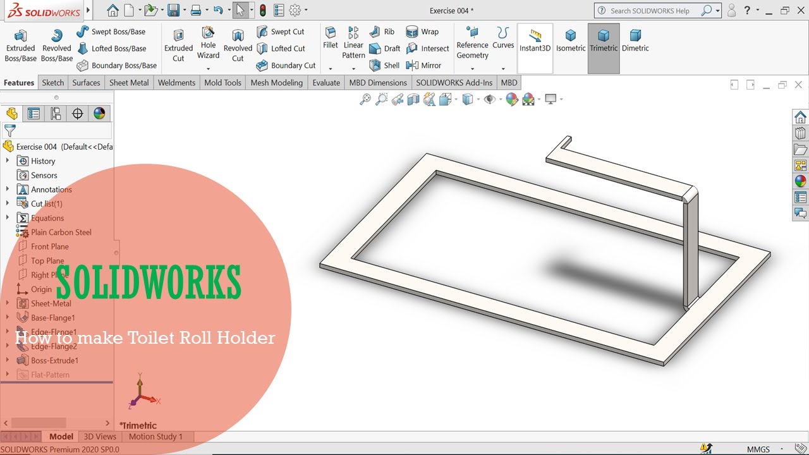The height and width of the screenshot is (455, 809).
Task: Switch to the Evaluate tab
Action: pos(326,83)
